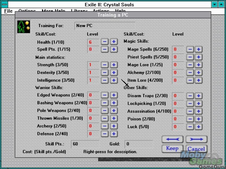Decrease Dexterity by one level
Viewport: 226px width, 169px height.
click(x=105, y=73)
